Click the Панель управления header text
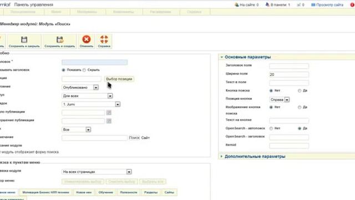The image size is (355, 200). pyautogui.click(x=34, y=4)
